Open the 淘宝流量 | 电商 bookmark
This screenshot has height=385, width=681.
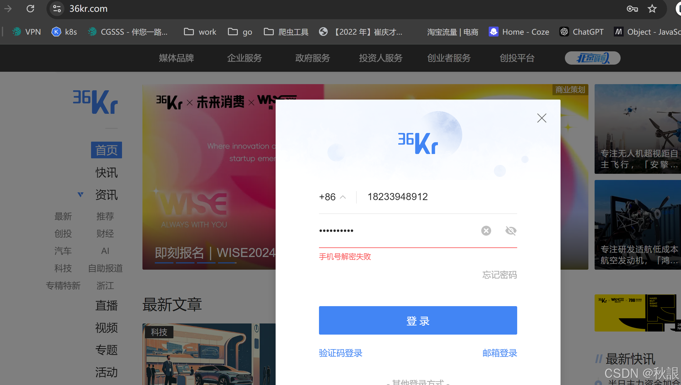(452, 32)
